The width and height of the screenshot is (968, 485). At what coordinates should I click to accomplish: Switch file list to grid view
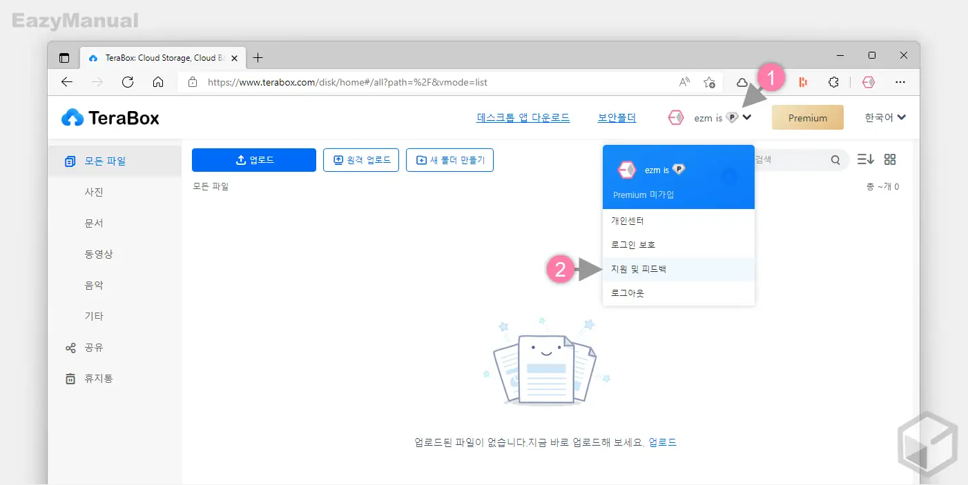point(889,159)
